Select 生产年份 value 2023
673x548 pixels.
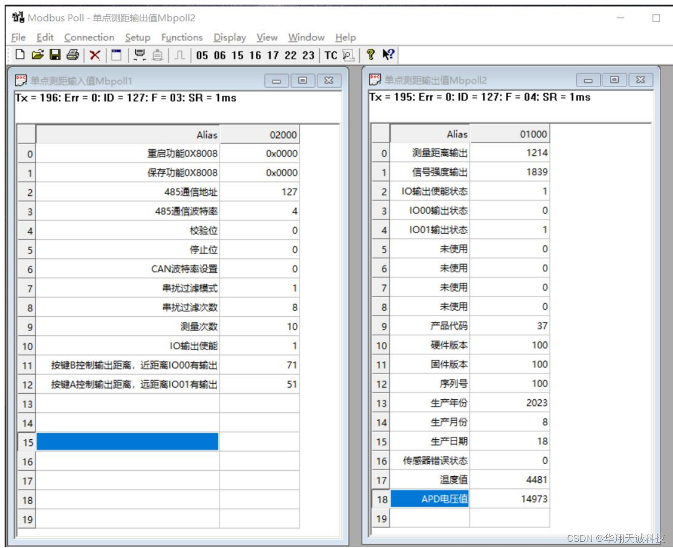[509, 403]
